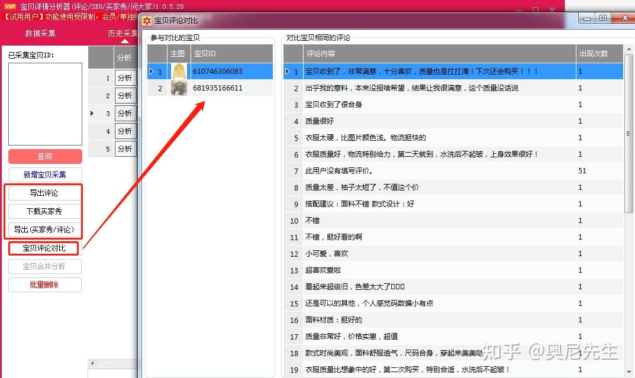Image resolution: width=635 pixels, height=378 pixels.
Task: Click row marker arrow for product row 1
Action: [151, 71]
